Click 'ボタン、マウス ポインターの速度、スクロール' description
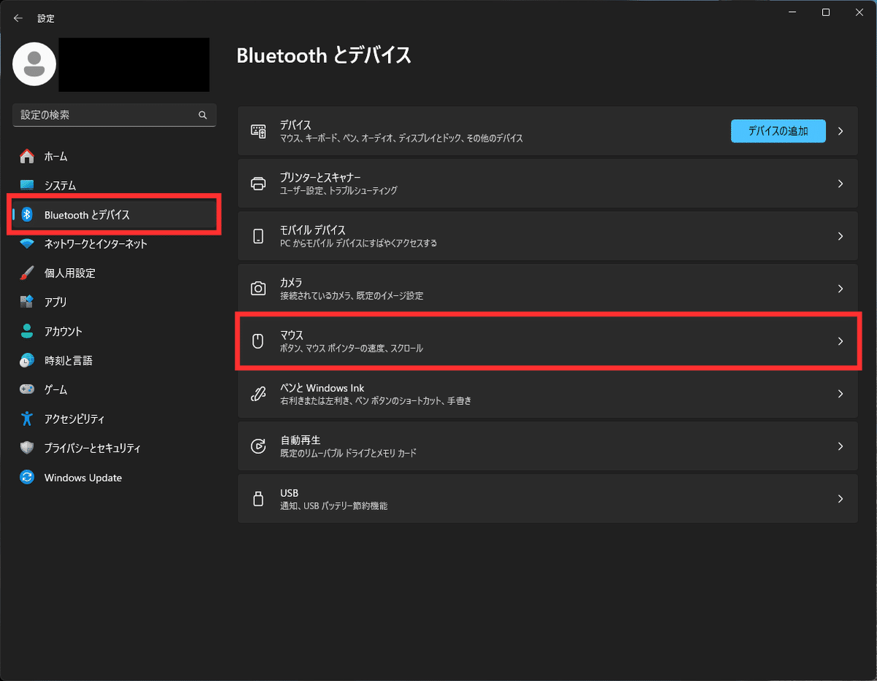The width and height of the screenshot is (877, 681). [352, 349]
